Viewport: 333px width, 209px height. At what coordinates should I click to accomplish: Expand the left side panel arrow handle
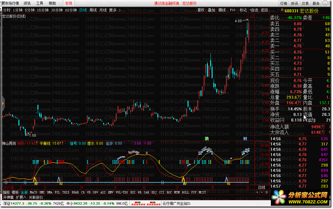click(x=3, y=103)
